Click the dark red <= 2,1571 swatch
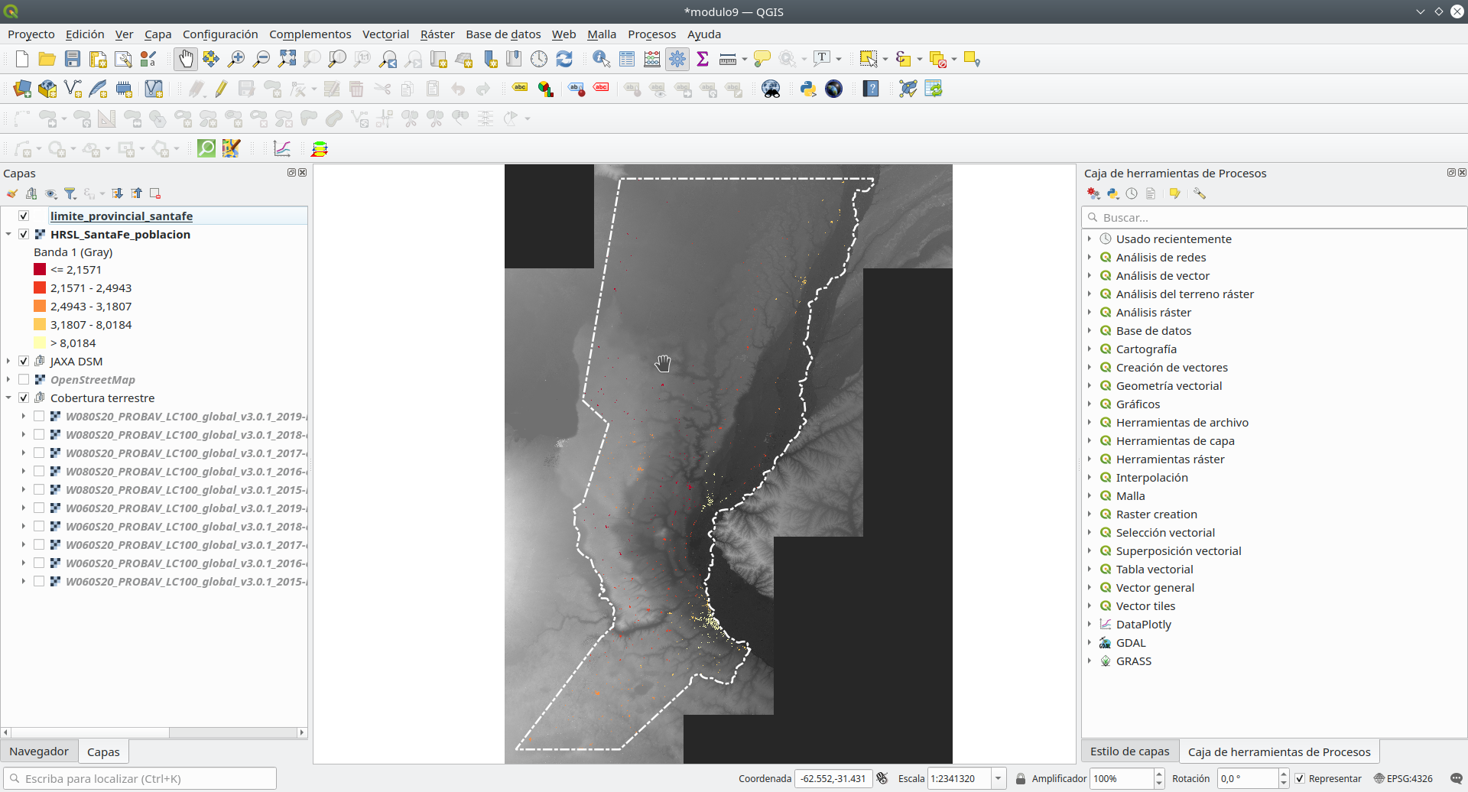 click(40, 269)
